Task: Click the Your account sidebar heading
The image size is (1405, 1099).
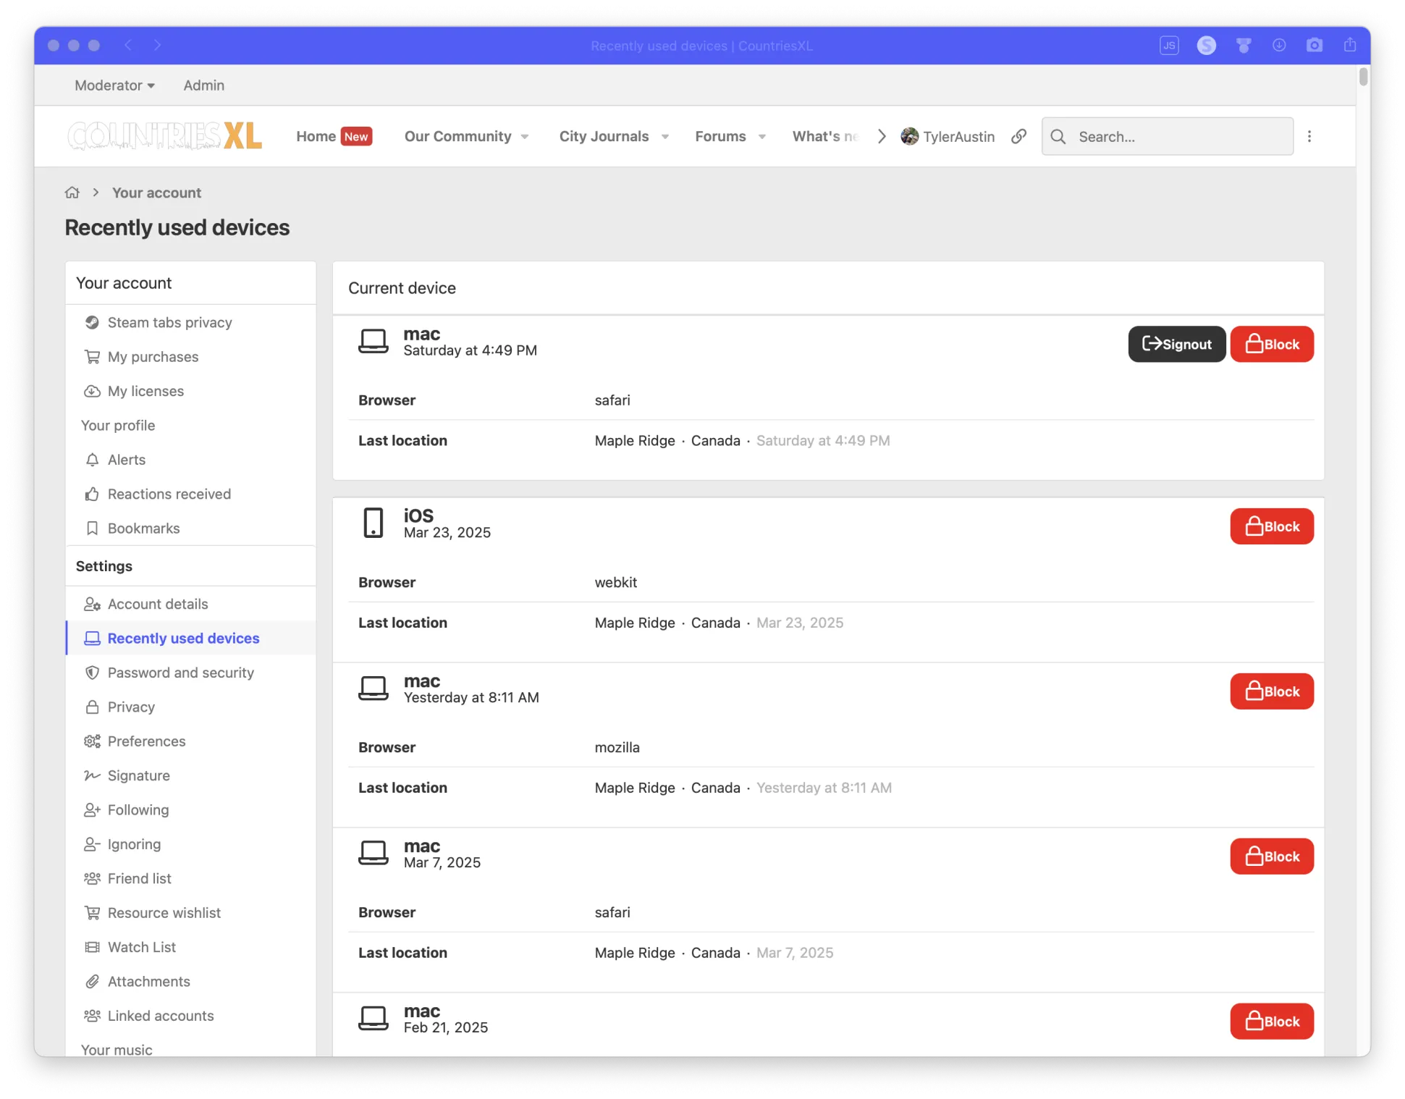Action: pos(124,283)
